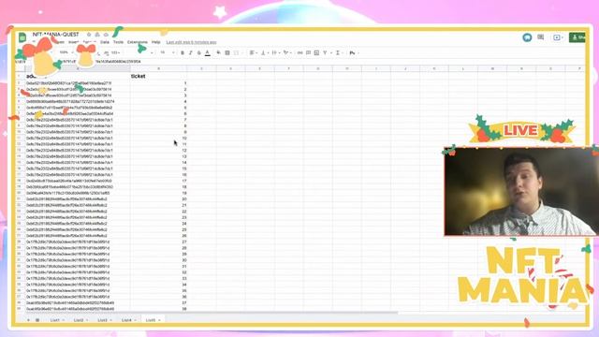The height and width of the screenshot is (337, 599).
Task: Open the font size dropdown
Action: click(167, 52)
